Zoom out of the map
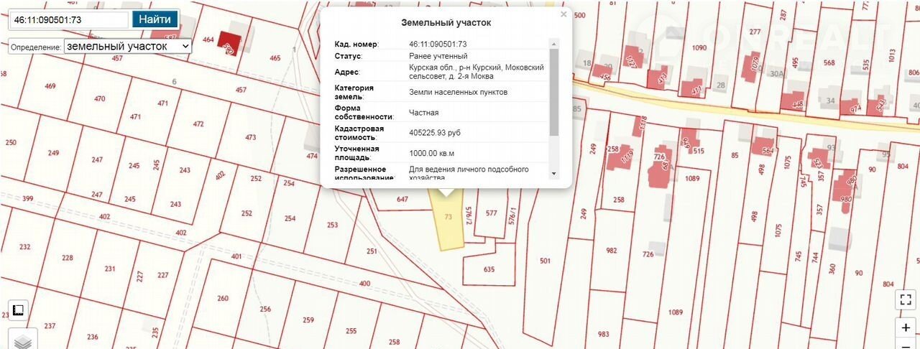 click(x=906, y=345)
